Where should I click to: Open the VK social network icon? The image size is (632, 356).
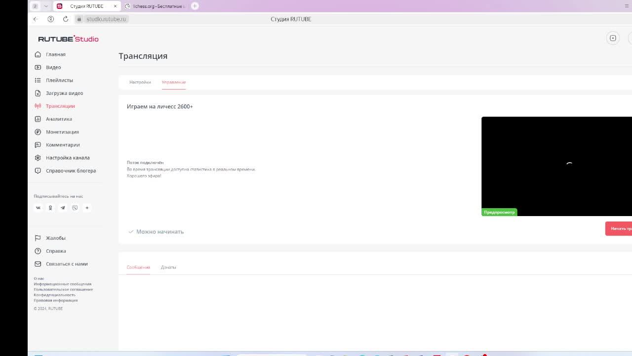click(38, 208)
